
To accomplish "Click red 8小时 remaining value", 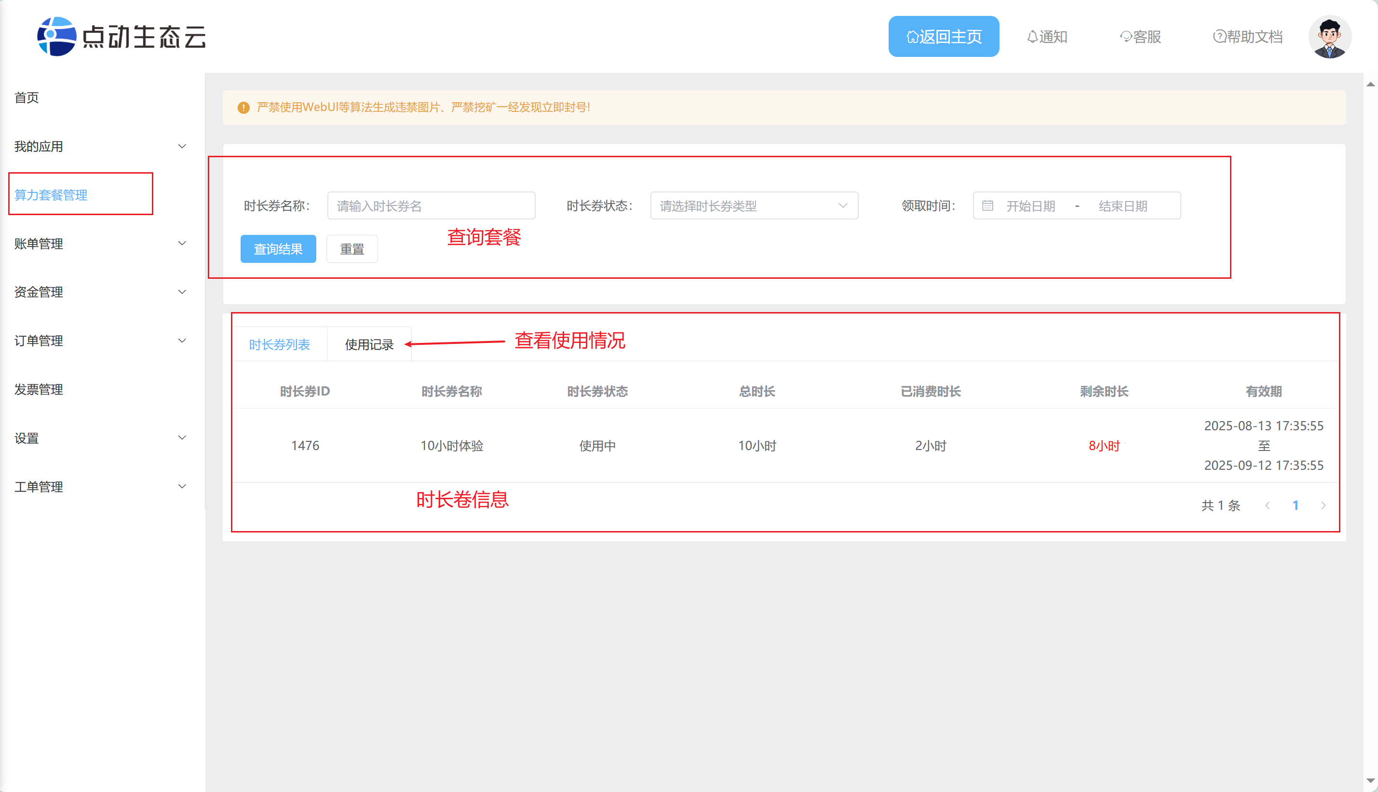I will tap(1104, 446).
